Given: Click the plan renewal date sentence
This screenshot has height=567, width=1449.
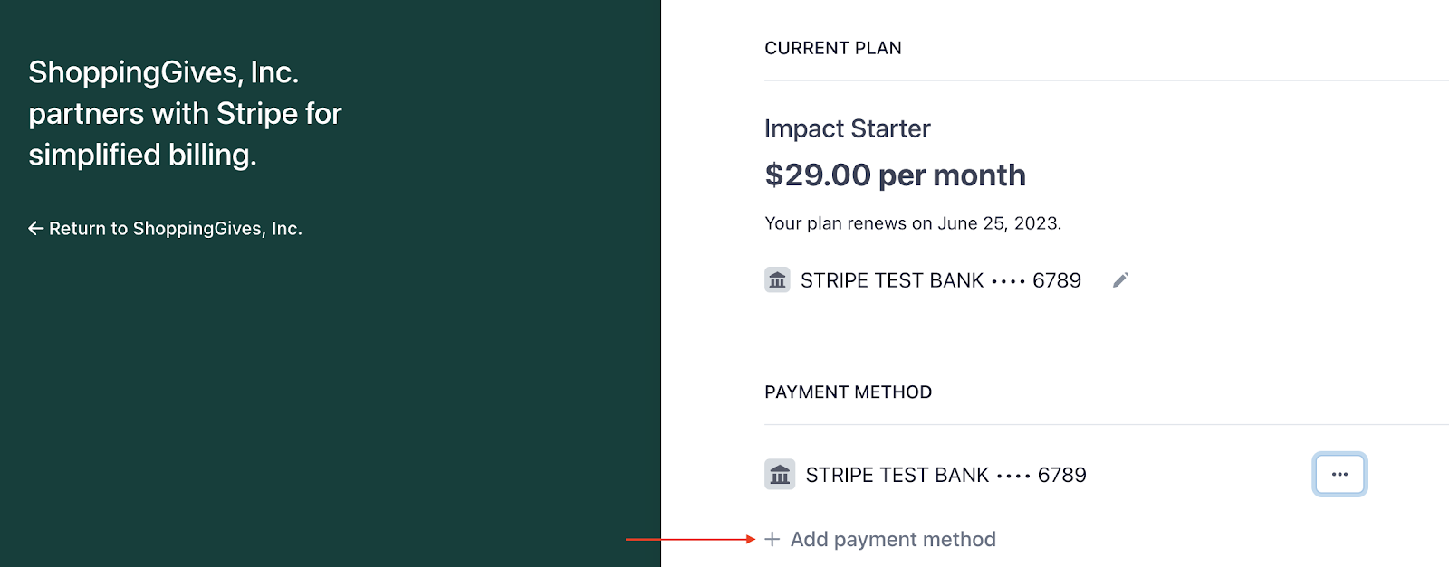Looking at the screenshot, I should point(913,223).
